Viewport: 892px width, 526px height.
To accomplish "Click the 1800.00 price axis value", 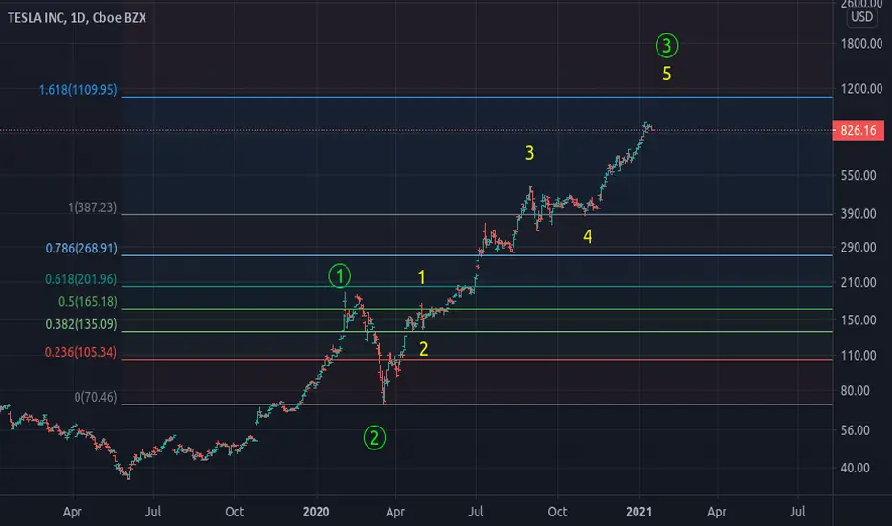I will click(861, 44).
